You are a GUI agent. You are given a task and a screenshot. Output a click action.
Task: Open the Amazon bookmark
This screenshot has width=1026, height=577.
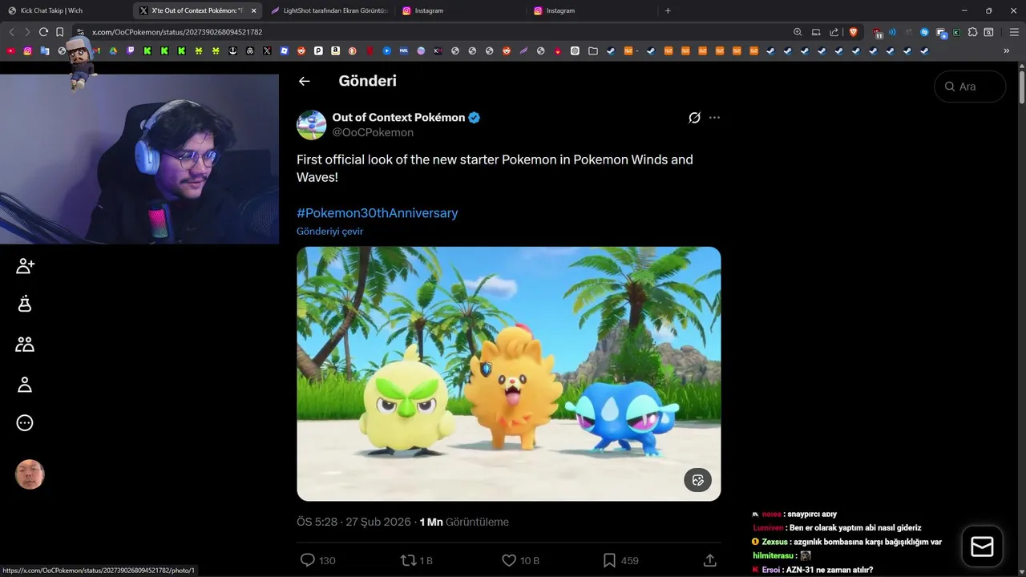[335, 50]
